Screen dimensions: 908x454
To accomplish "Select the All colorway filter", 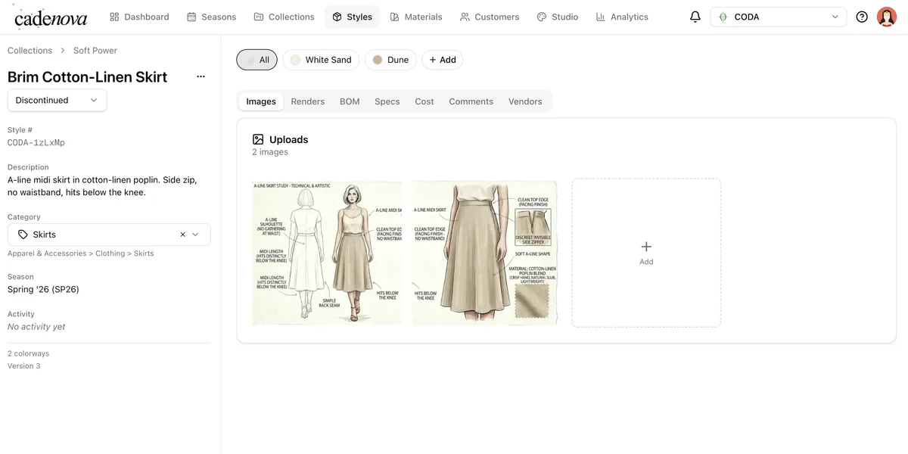I will point(257,60).
